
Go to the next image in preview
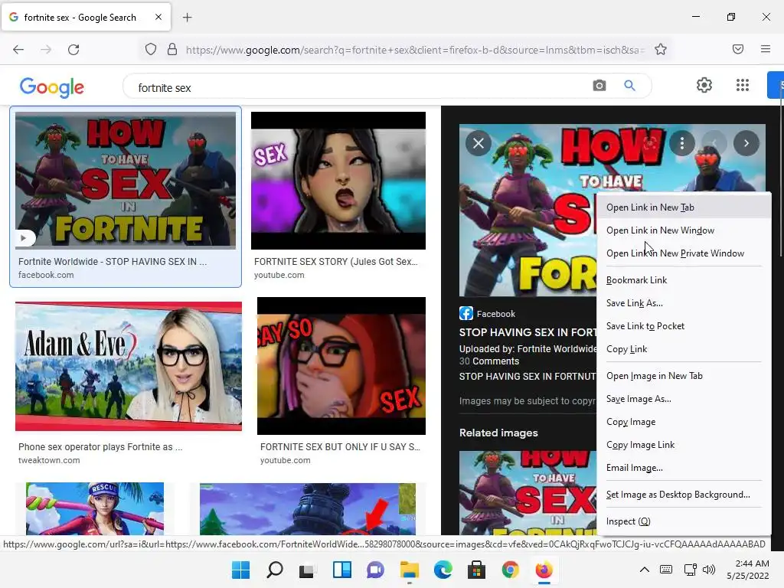746,143
